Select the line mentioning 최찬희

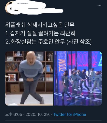pos(40,33)
